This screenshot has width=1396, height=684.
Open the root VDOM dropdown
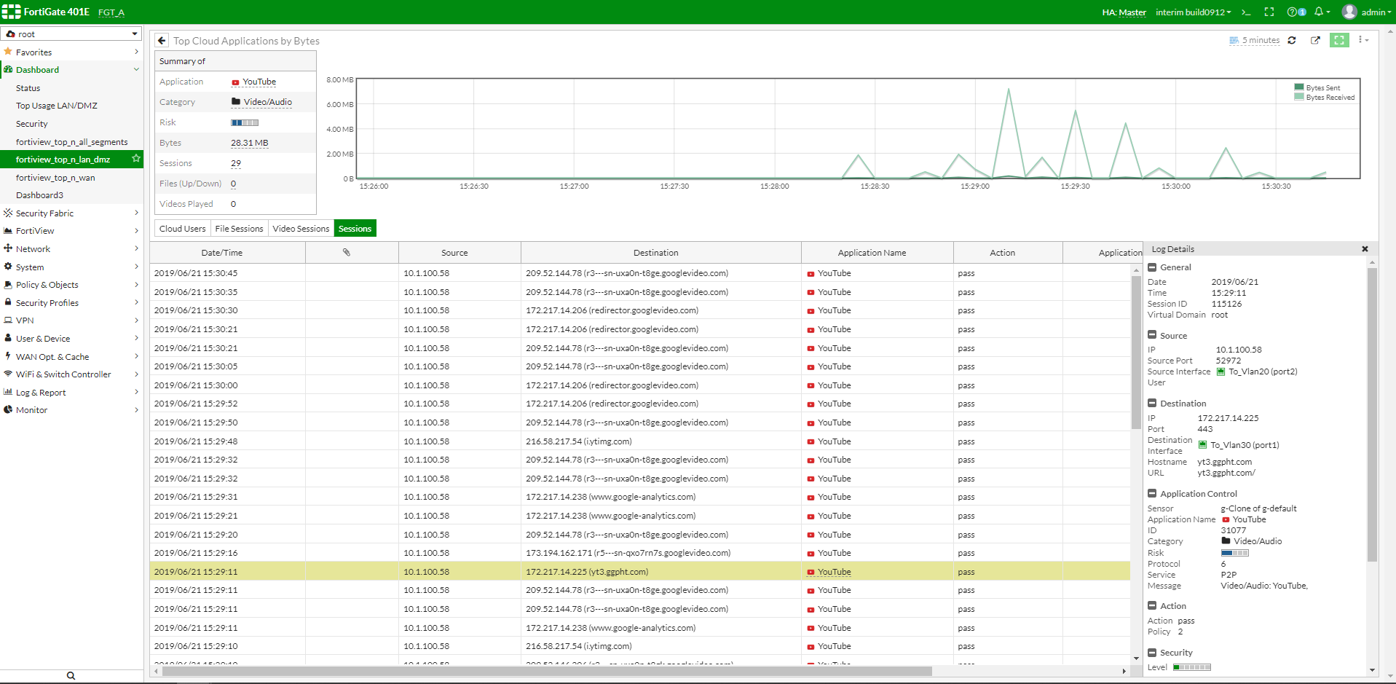click(x=71, y=34)
